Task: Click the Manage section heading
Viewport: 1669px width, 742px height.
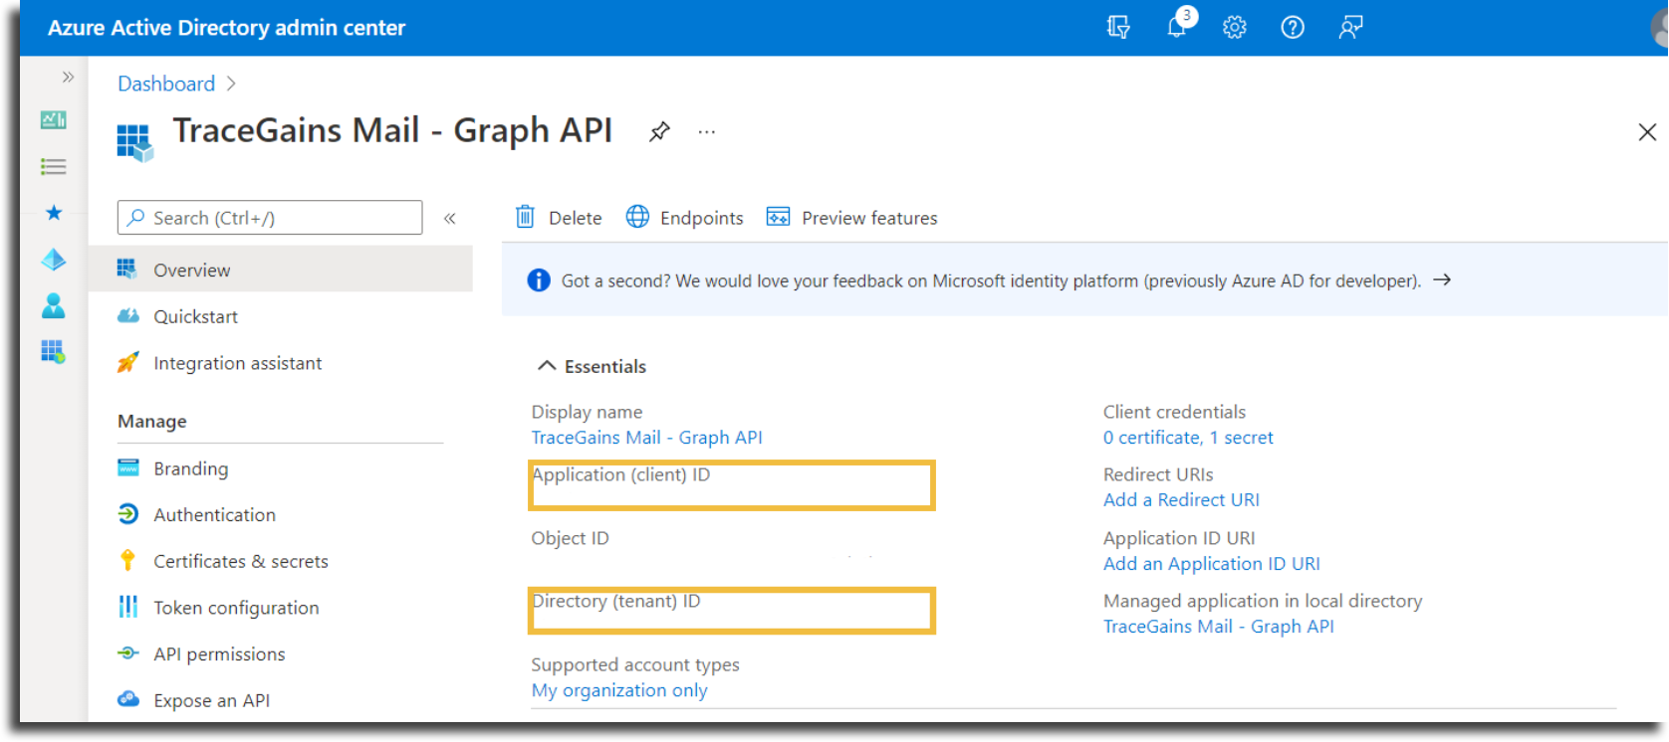Action: (152, 421)
